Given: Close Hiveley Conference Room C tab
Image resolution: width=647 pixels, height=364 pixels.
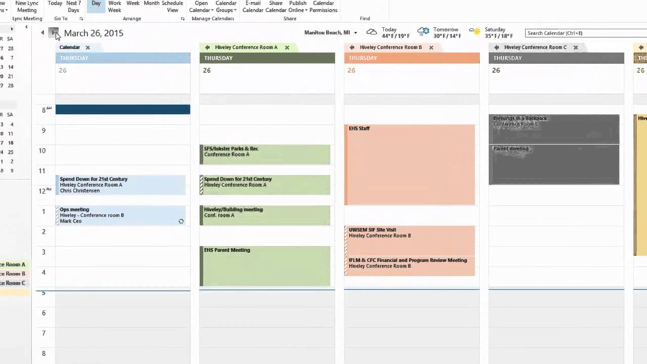Looking at the screenshot, I should click(x=576, y=48).
